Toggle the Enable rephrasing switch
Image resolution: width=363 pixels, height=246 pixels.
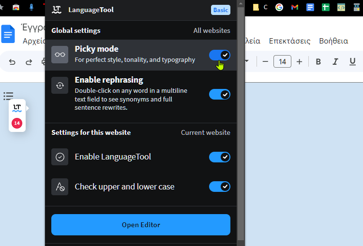tap(219, 94)
